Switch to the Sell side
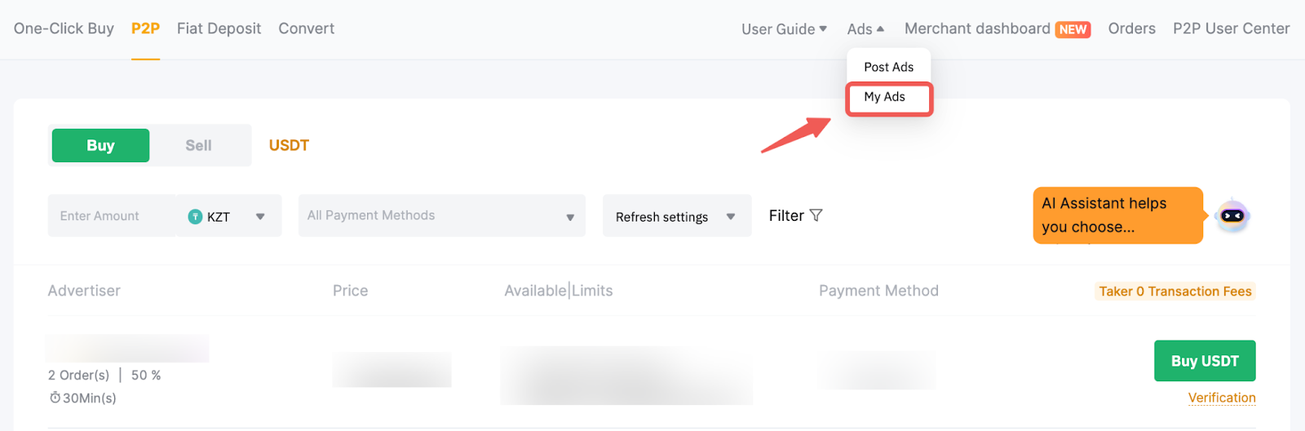This screenshot has width=1305, height=431. tap(198, 146)
